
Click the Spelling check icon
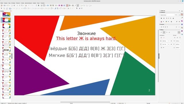click(x=39, y=5)
